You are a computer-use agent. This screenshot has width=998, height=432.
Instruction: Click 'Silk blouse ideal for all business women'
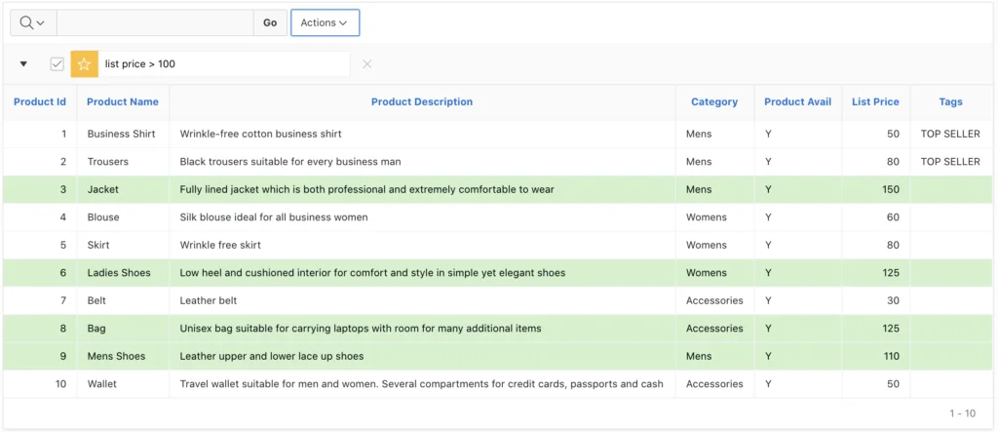(274, 217)
